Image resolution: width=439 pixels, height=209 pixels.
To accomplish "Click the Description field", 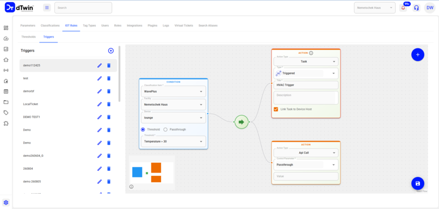I will coord(306,97).
